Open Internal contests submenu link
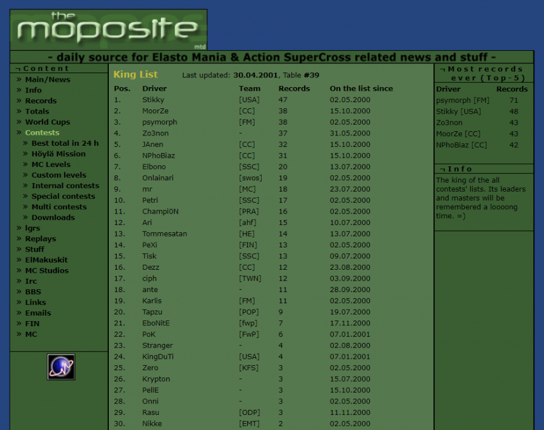Screen dimensions: 544x430 pyautogui.click(x=65, y=186)
